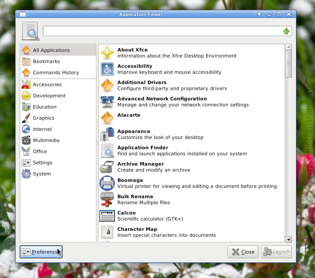Pick the System category label
Viewport: 315px width, 278px height.
click(42, 174)
